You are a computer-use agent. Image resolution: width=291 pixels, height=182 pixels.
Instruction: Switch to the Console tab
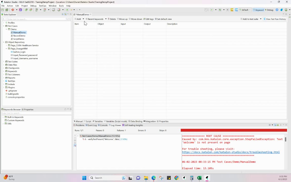tap(103, 125)
